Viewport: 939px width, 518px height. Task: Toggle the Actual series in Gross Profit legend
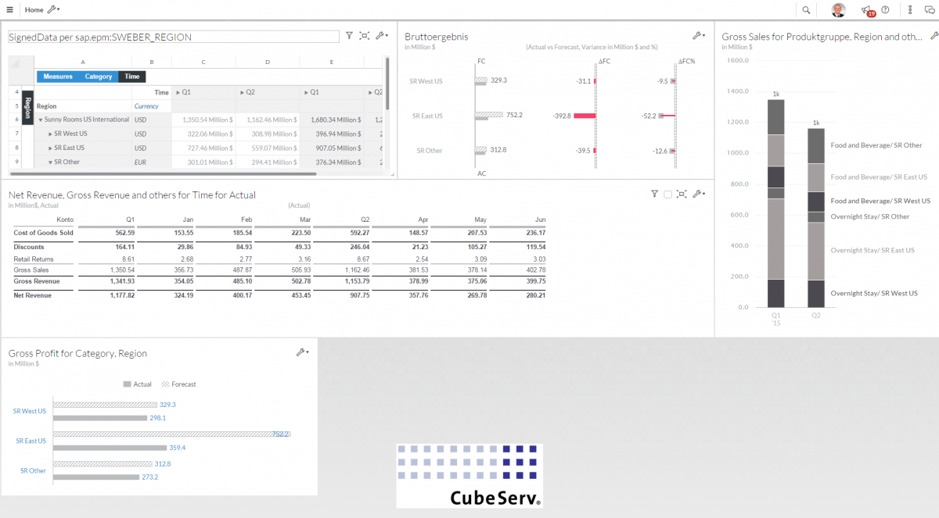[x=141, y=384]
